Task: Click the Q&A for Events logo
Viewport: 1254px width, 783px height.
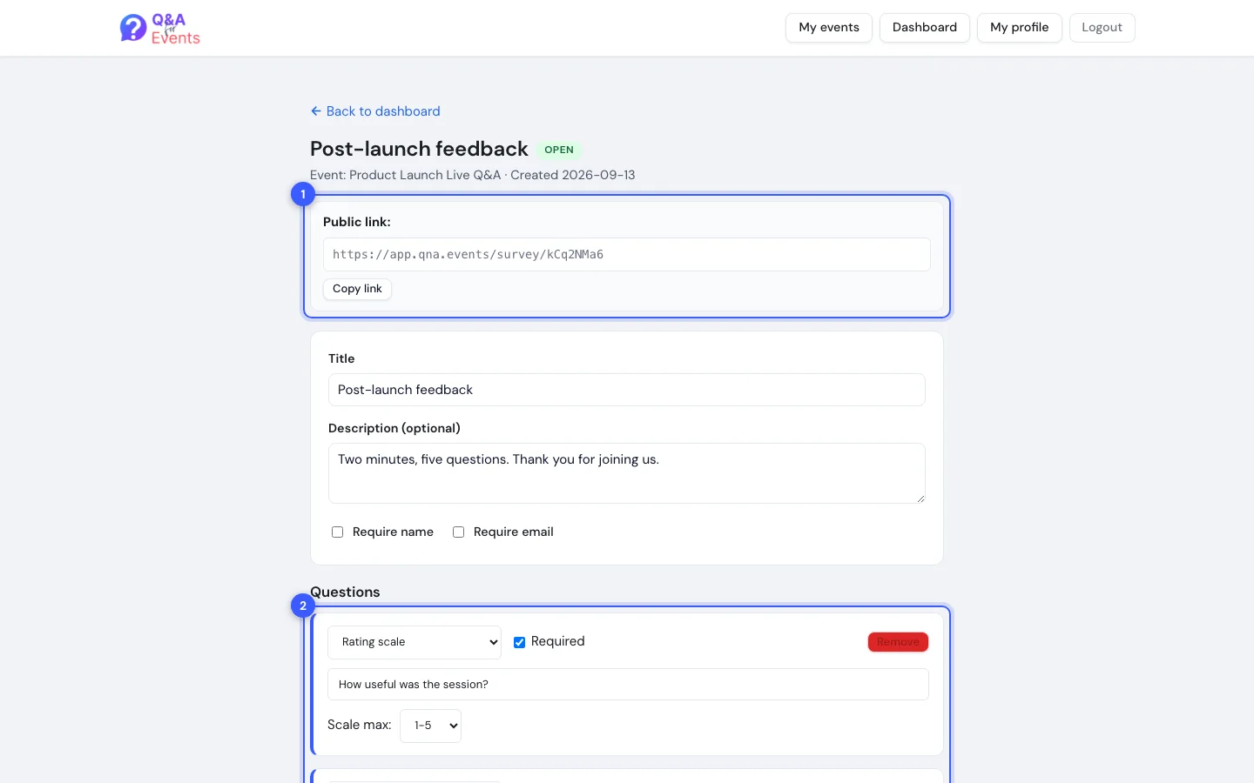Action: (x=160, y=29)
